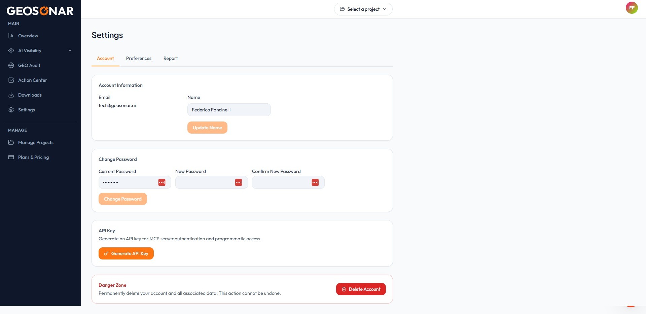The image size is (646, 314).
Task: Click the trash icon on Delete Account
Action: [344, 289]
